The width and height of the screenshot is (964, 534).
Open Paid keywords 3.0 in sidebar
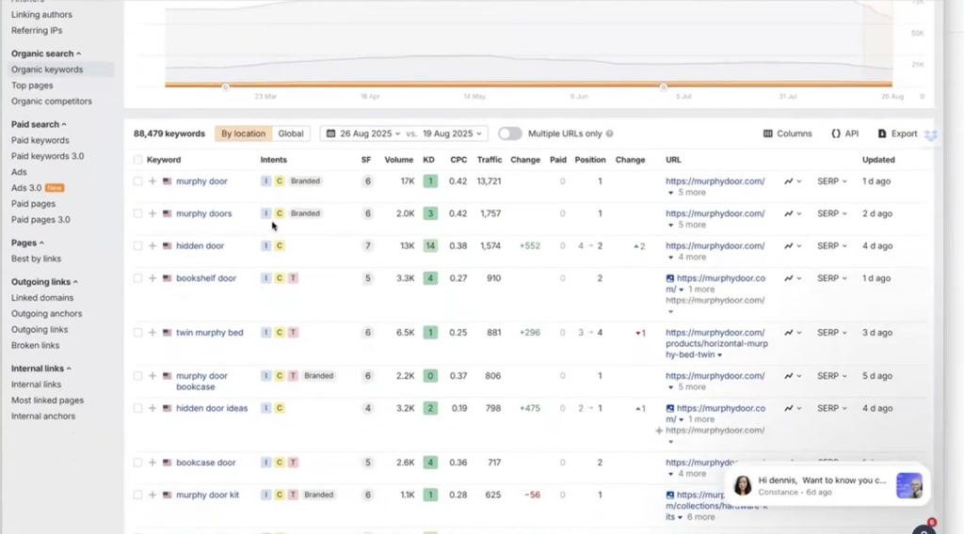click(x=47, y=156)
